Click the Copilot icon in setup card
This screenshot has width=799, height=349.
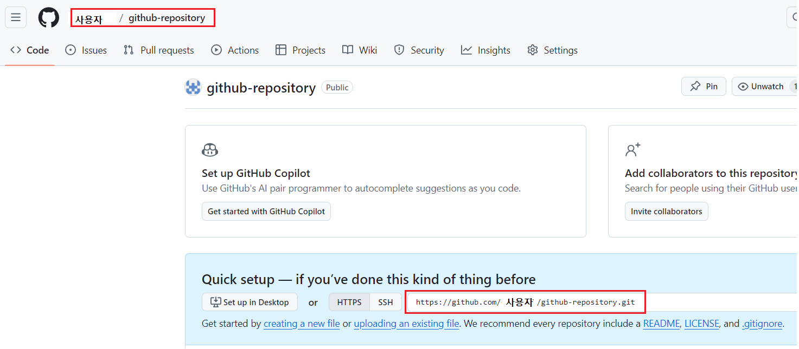tap(210, 150)
